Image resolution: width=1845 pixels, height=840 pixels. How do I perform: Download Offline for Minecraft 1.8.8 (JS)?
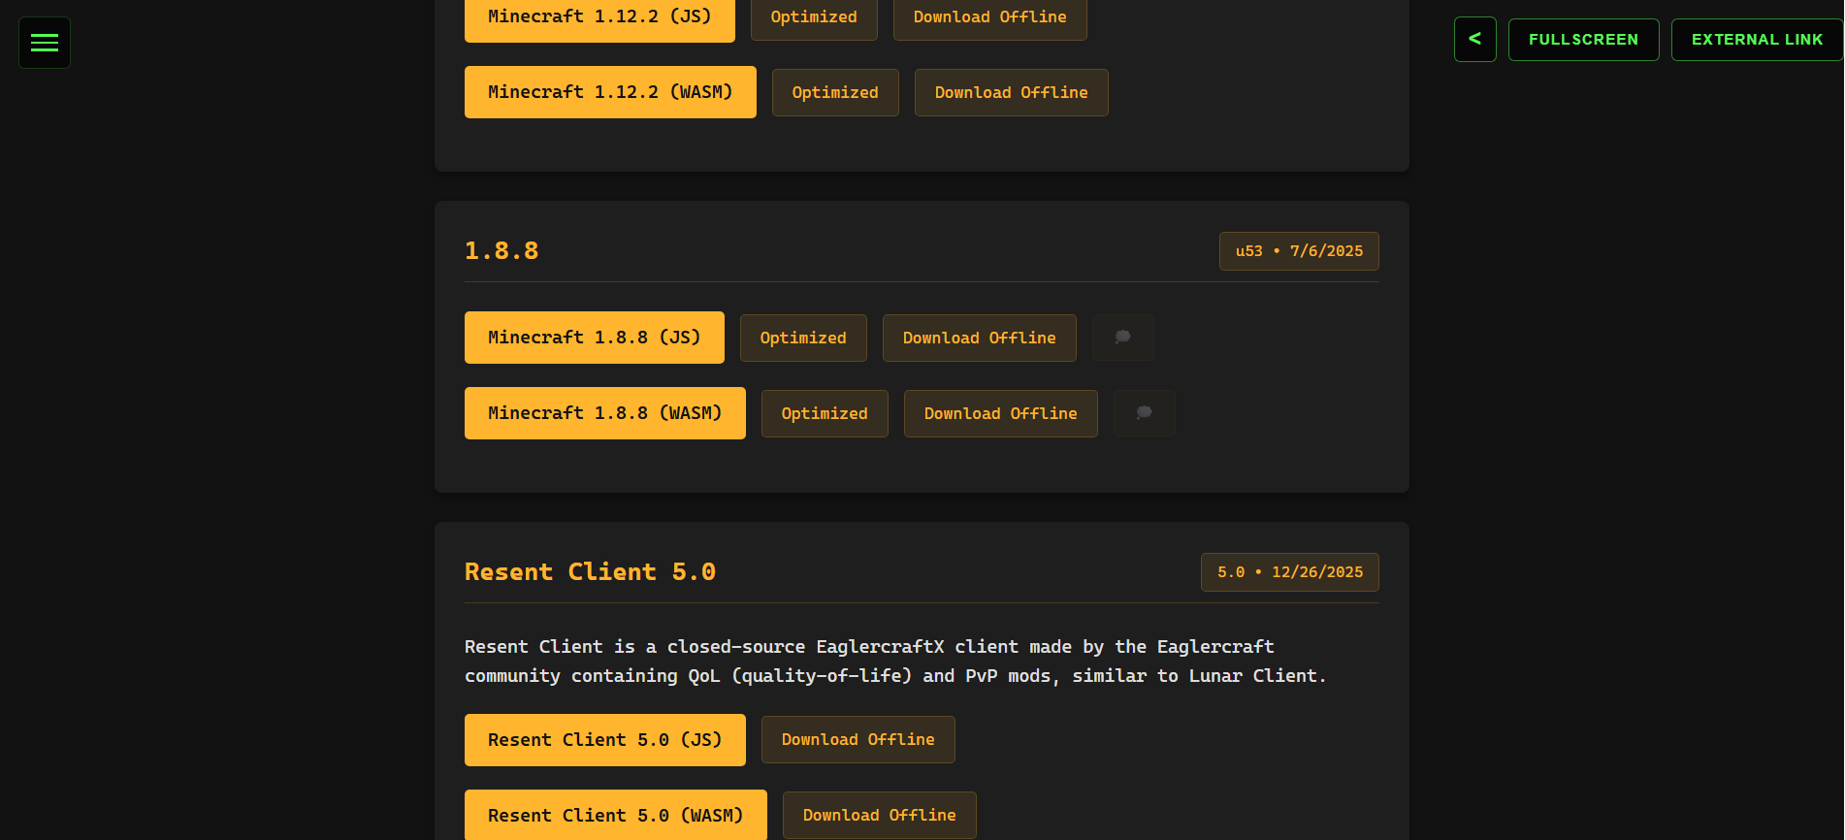[979, 338]
